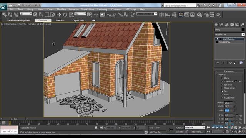Viewport: 246px width, 138px height.
Task: Select Cylindrical mapping radio button
Action: (222, 81)
